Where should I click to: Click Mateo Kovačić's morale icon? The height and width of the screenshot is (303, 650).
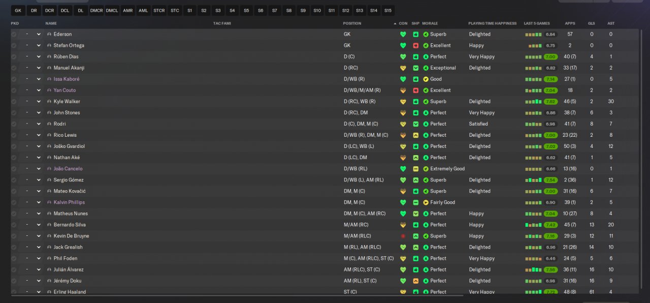coord(426,191)
